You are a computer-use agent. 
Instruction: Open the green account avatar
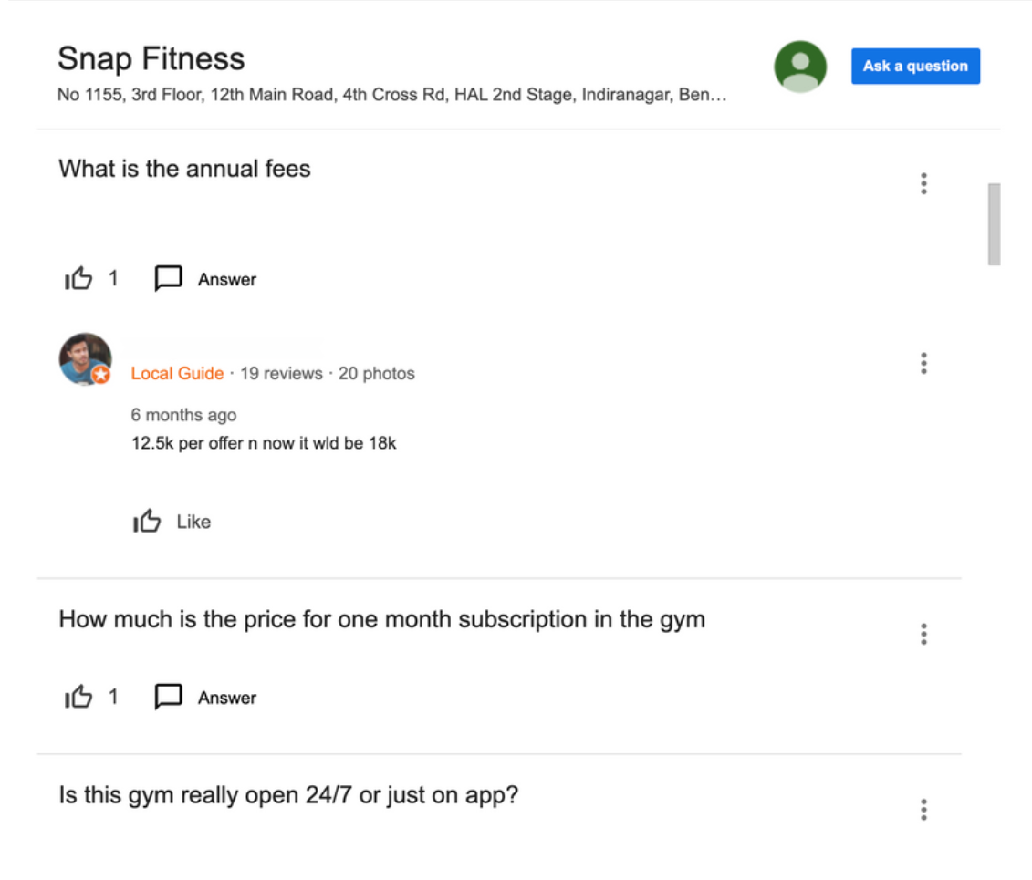800,67
